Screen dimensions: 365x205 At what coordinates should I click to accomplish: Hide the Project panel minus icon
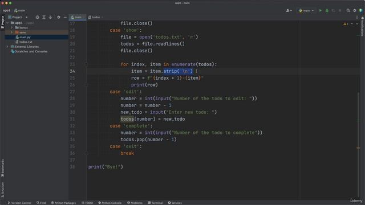65,17
